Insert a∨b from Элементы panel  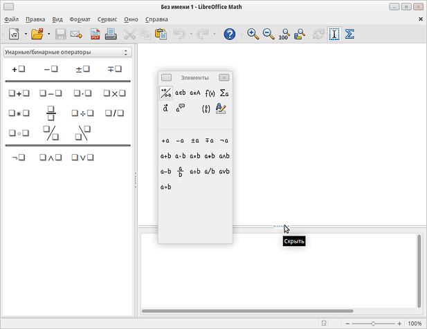pos(224,171)
